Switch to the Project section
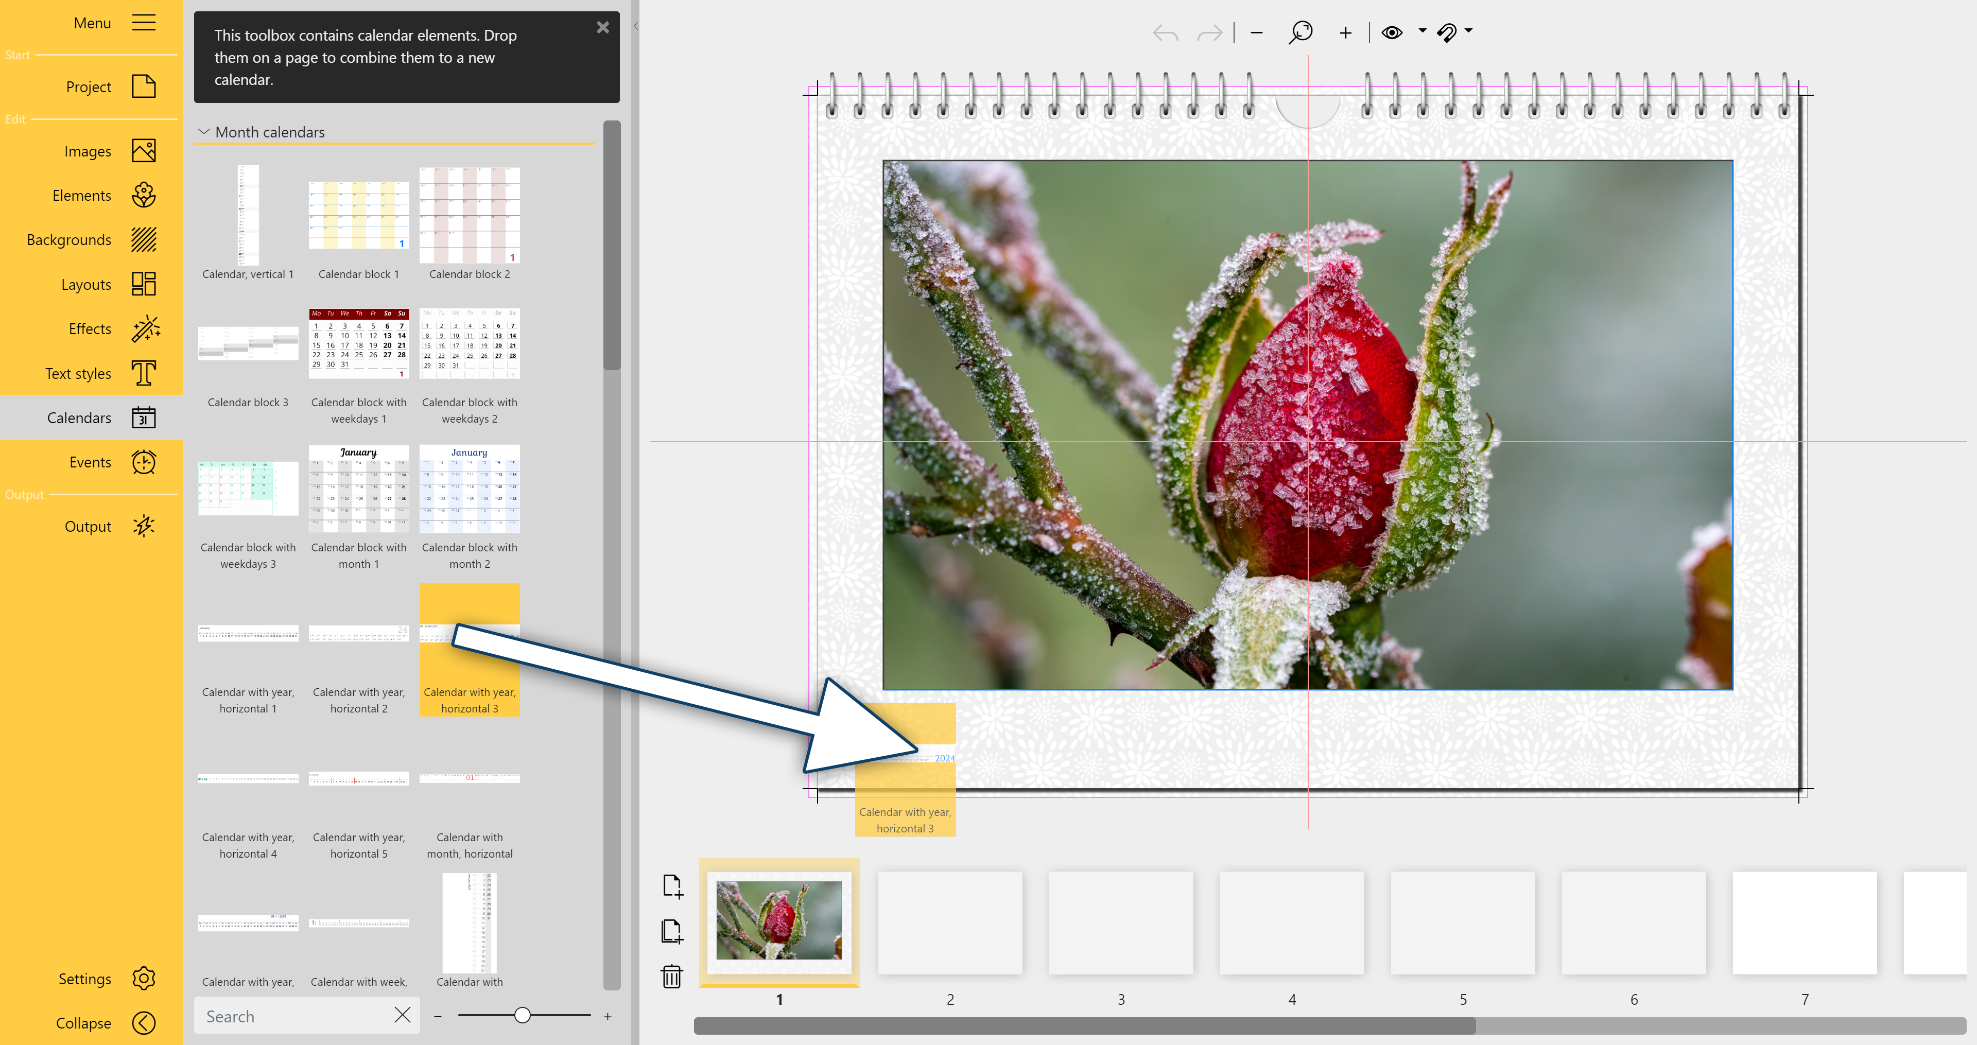The image size is (1977, 1045). [x=88, y=86]
